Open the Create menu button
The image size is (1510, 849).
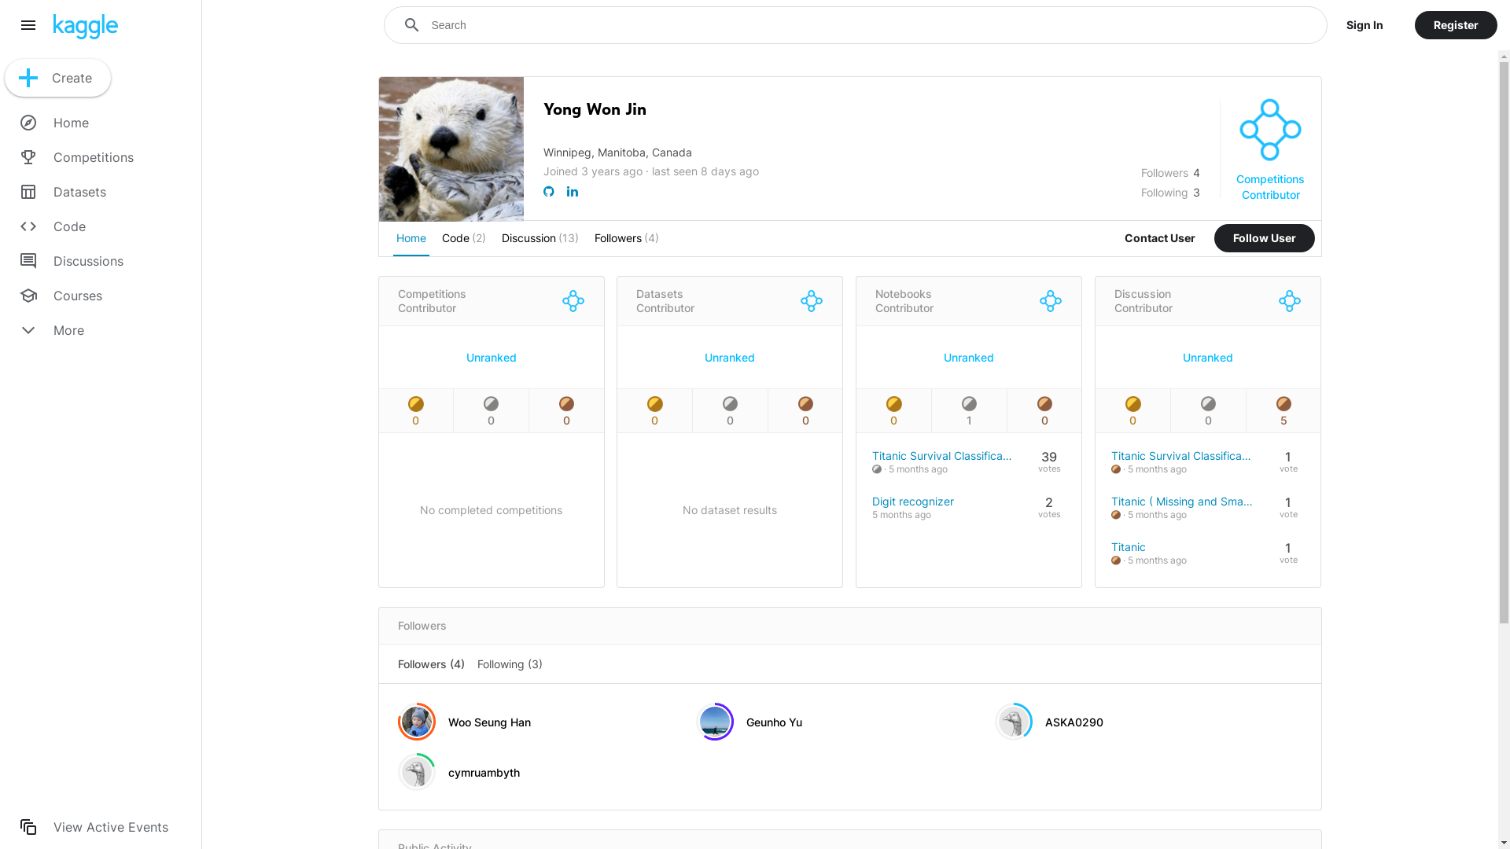(x=57, y=78)
